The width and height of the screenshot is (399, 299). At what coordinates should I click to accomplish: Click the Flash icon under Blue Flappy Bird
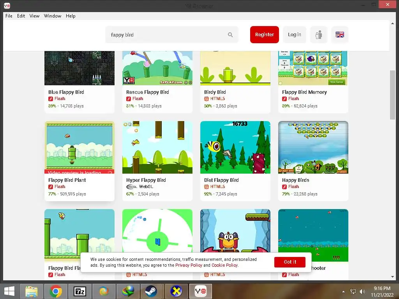[x=51, y=98]
